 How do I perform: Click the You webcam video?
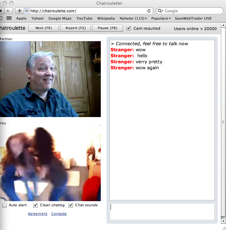click(x=50, y=163)
